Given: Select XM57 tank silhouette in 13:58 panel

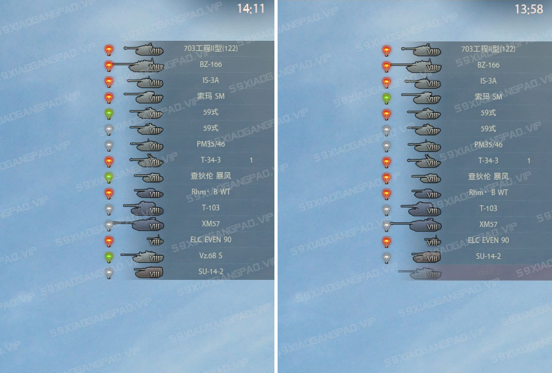Looking at the screenshot, I should coord(416,225).
